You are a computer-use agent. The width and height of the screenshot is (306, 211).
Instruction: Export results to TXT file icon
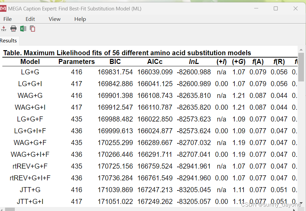[4, 29]
